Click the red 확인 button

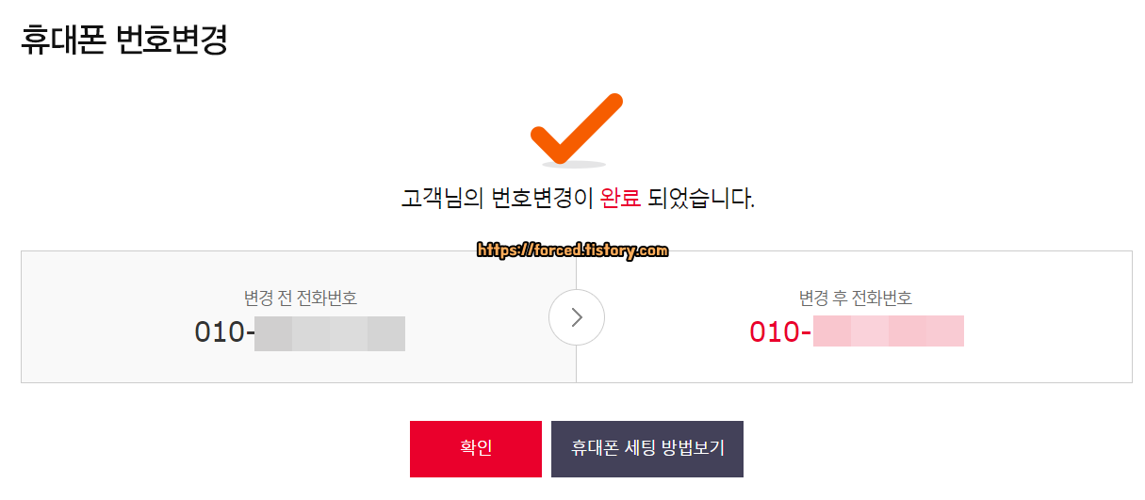point(476,449)
